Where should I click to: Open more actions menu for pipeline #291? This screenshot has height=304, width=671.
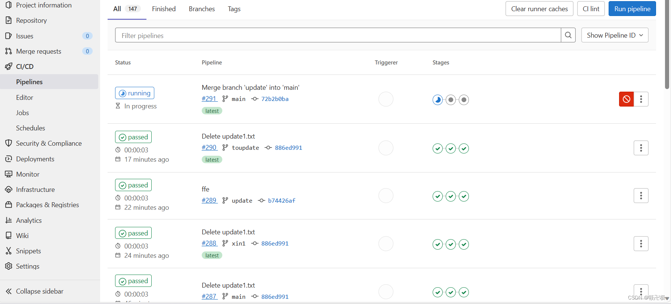[x=641, y=99]
